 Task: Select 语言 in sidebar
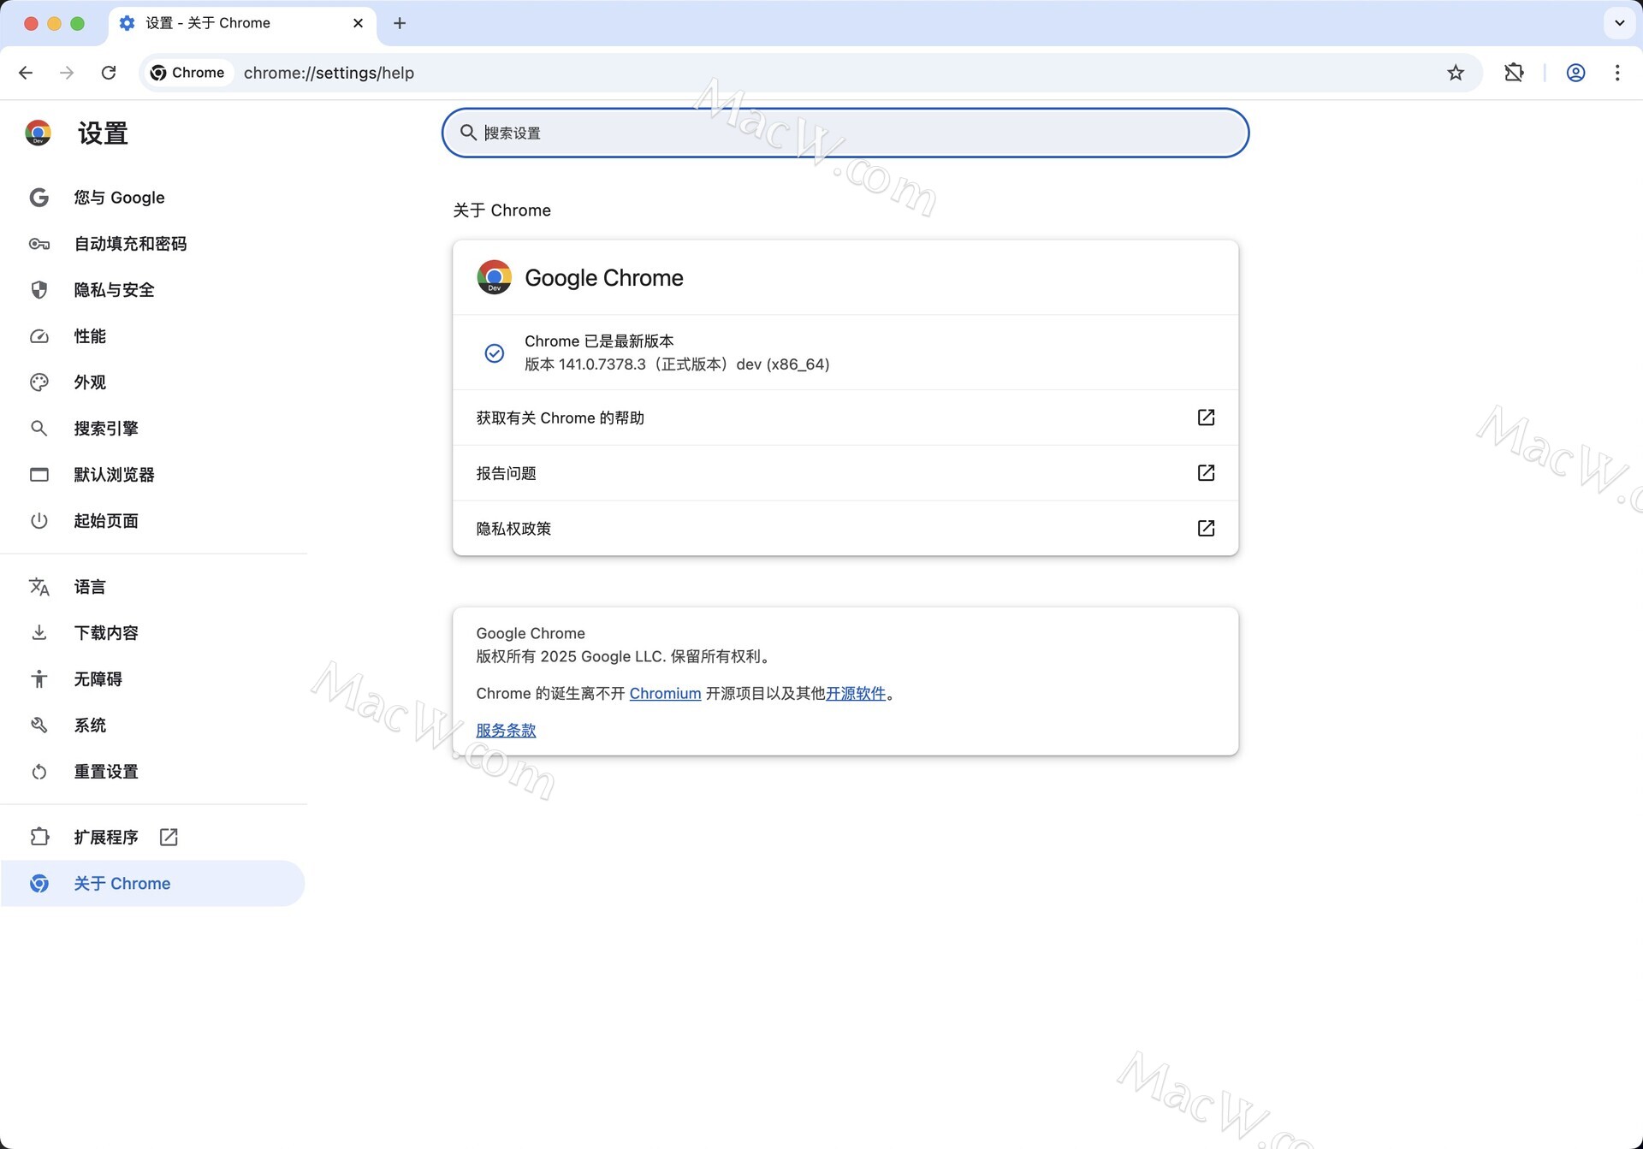pyautogui.click(x=152, y=587)
